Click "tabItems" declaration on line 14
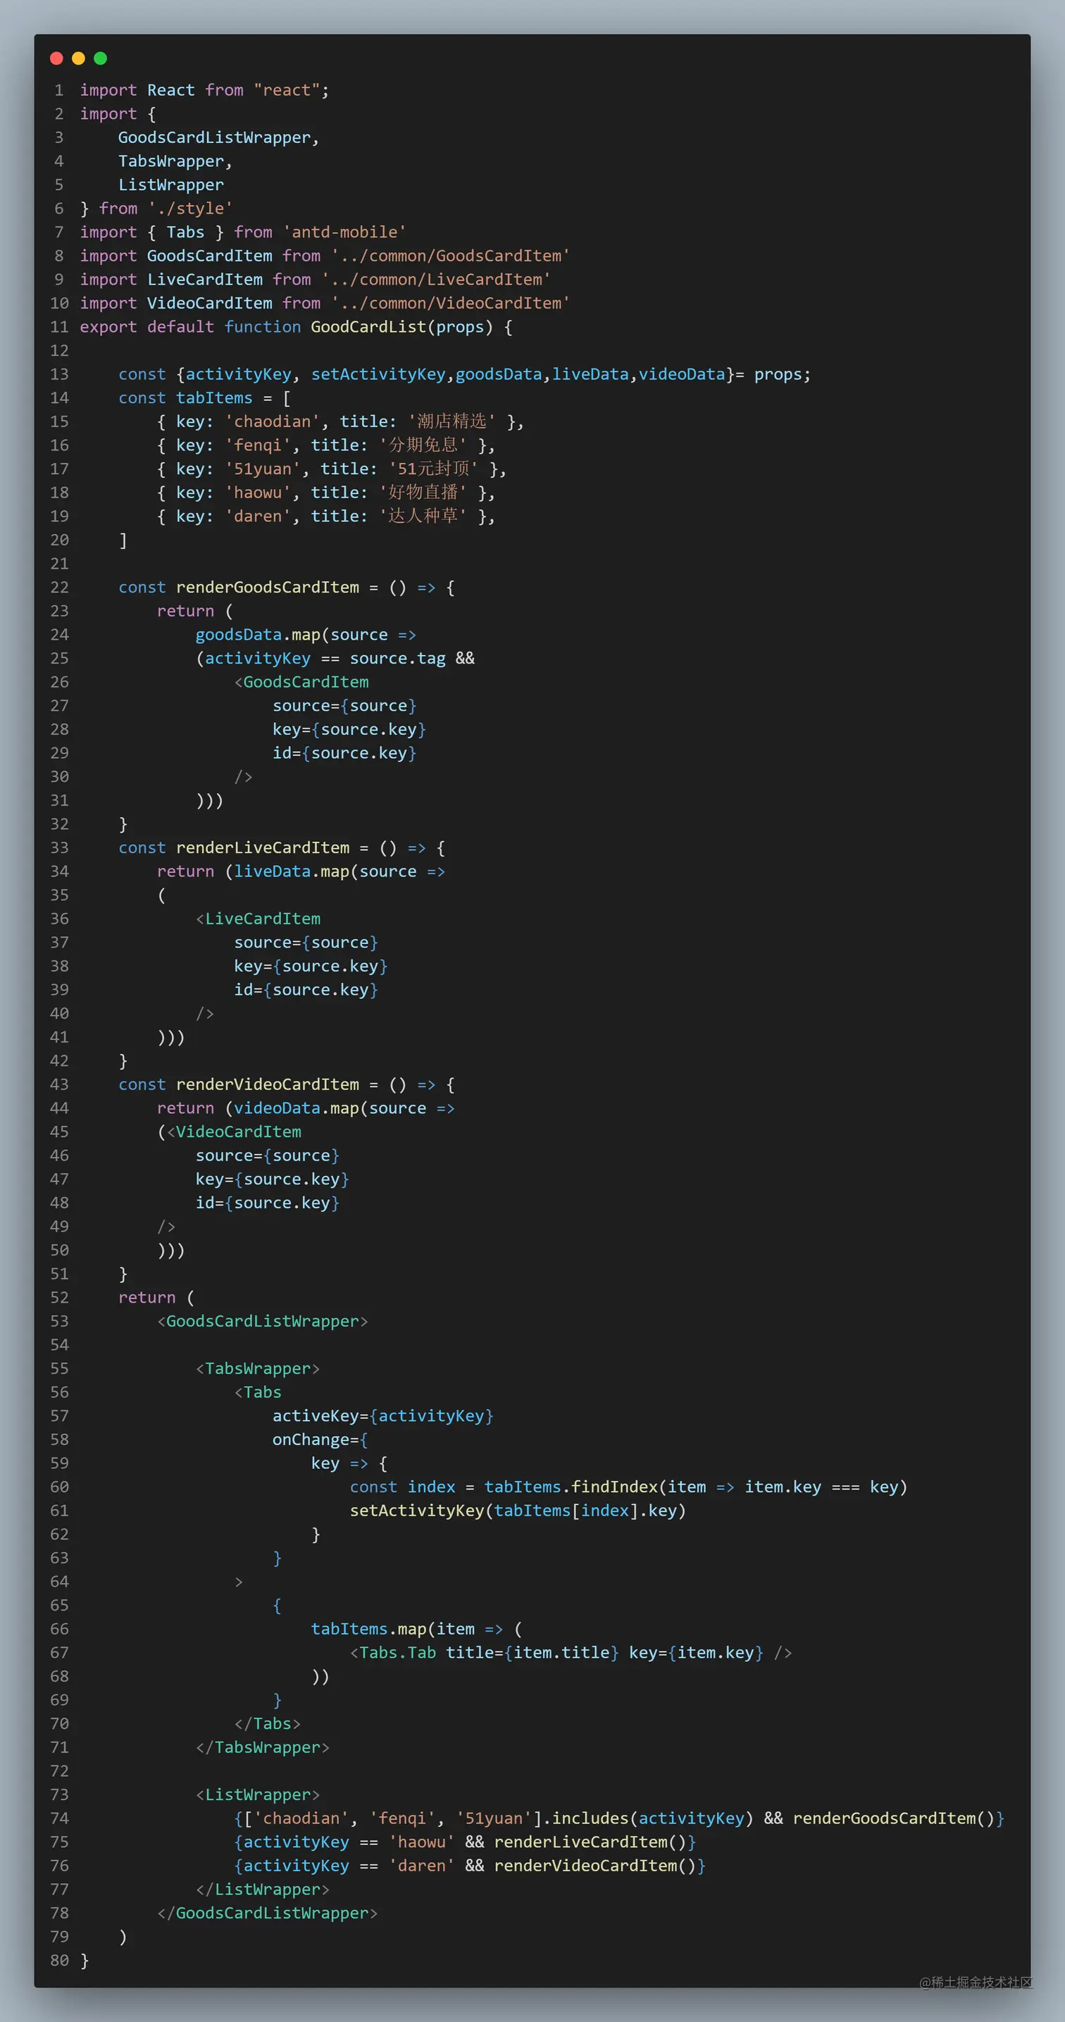The width and height of the screenshot is (1065, 2022). pyautogui.click(x=214, y=397)
